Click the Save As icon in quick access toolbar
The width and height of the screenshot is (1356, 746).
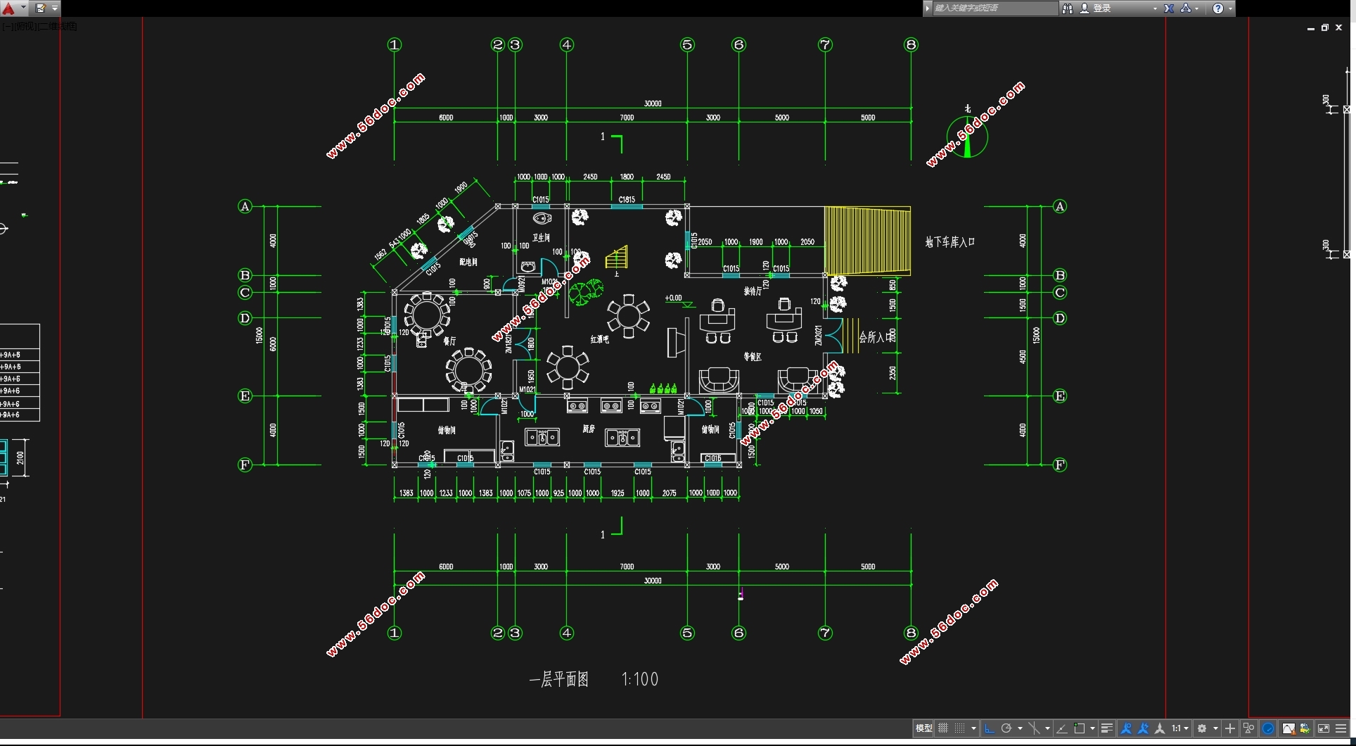coord(41,8)
